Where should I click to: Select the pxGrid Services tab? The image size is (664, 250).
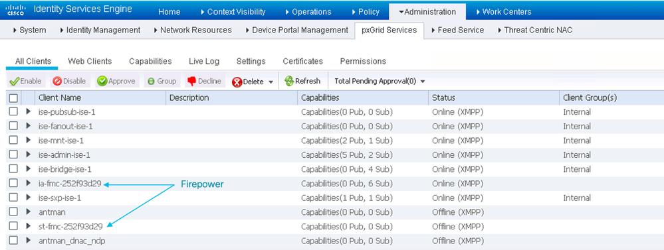(x=389, y=30)
